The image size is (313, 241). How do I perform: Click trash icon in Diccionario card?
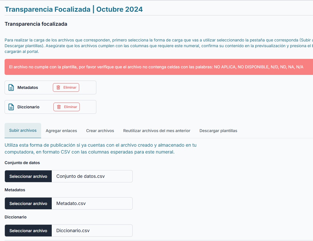[59, 107]
